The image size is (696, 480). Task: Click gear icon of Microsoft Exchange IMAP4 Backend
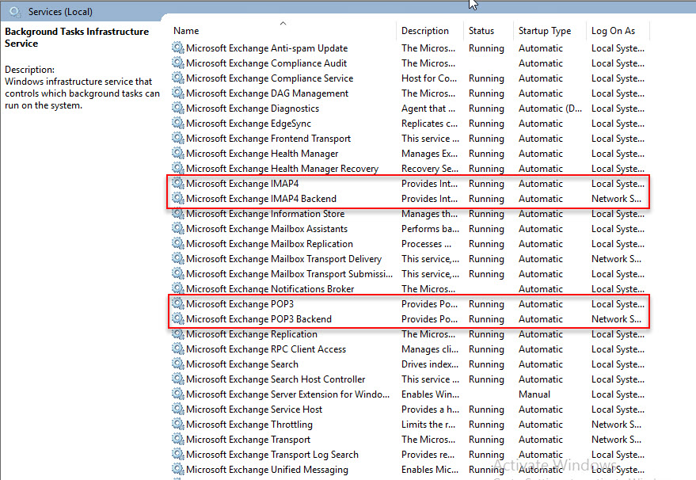point(178,198)
